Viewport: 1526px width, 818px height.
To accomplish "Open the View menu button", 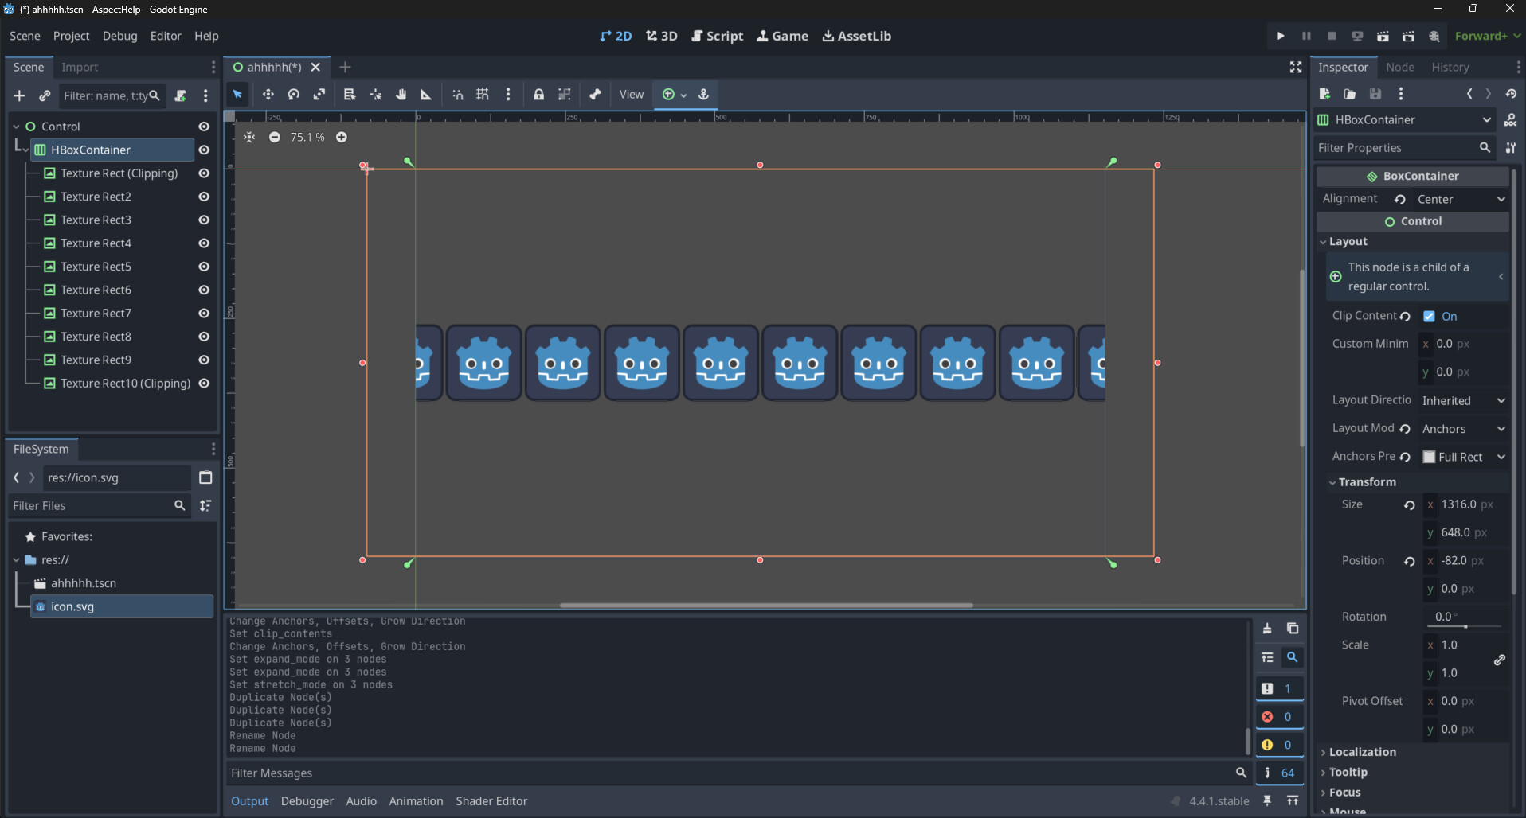I will coord(632,95).
